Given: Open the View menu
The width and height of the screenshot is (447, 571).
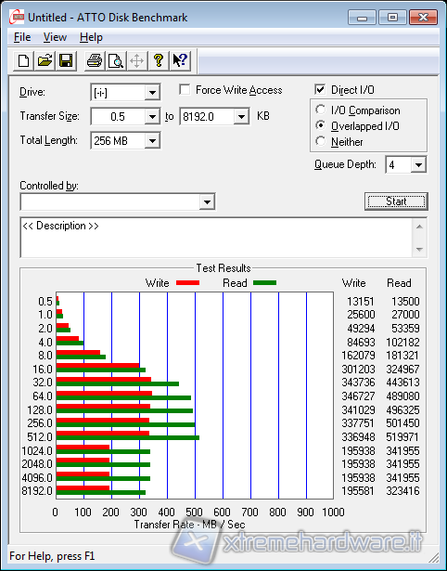Looking at the screenshot, I should coord(55,37).
